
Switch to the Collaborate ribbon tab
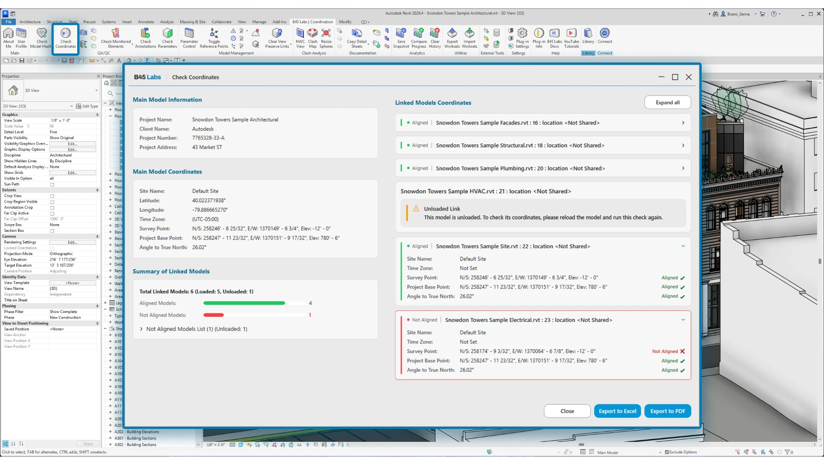221,22
